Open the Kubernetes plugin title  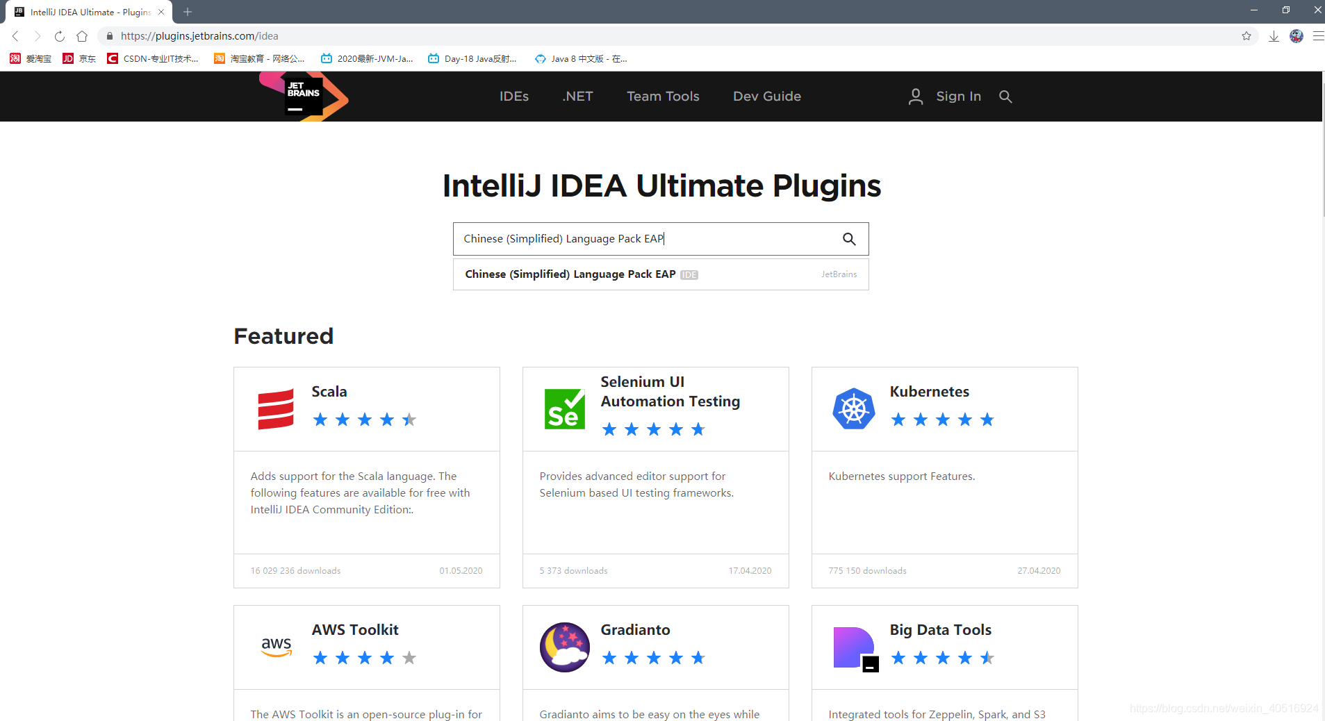(929, 392)
